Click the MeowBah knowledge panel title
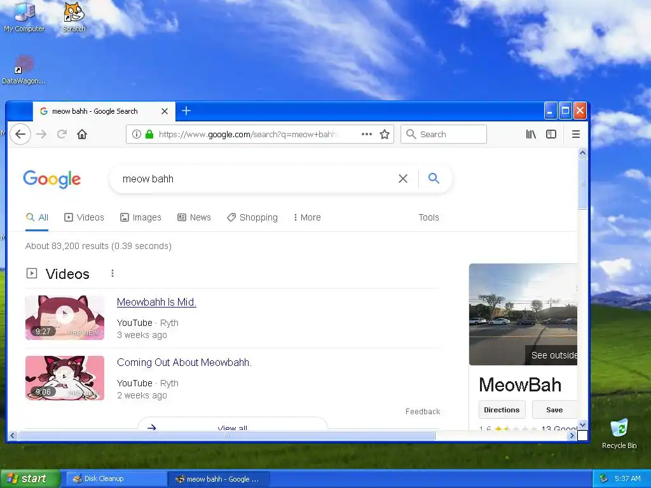The width and height of the screenshot is (651, 488). pos(520,384)
